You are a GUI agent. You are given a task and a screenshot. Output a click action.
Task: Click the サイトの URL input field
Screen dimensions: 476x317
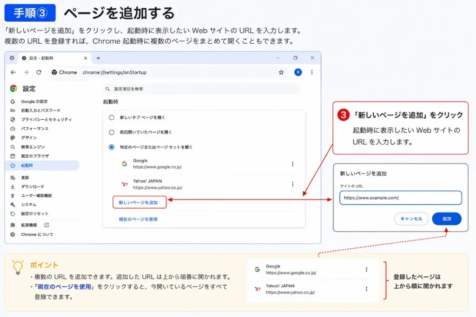tap(400, 198)
